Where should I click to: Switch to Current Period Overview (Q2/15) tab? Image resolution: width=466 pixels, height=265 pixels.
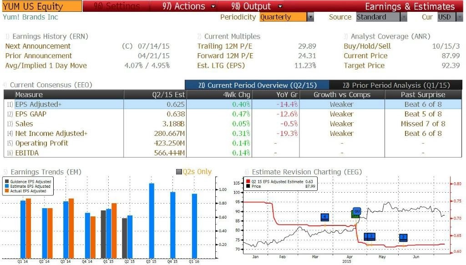coord(257,85)
